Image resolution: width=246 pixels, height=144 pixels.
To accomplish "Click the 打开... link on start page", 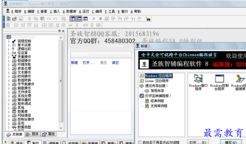I will click(88, 63).
